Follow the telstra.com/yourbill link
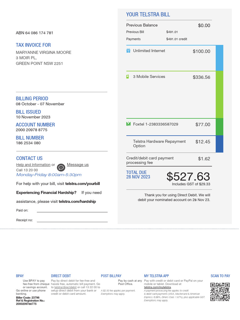The height and width of the screenshot is (320, 240). [x=82, y=184]
